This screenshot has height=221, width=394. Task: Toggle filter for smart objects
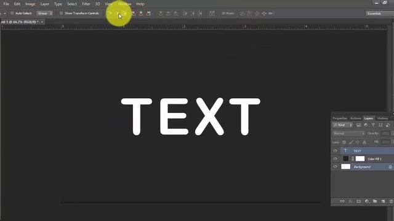pos(388,125)
